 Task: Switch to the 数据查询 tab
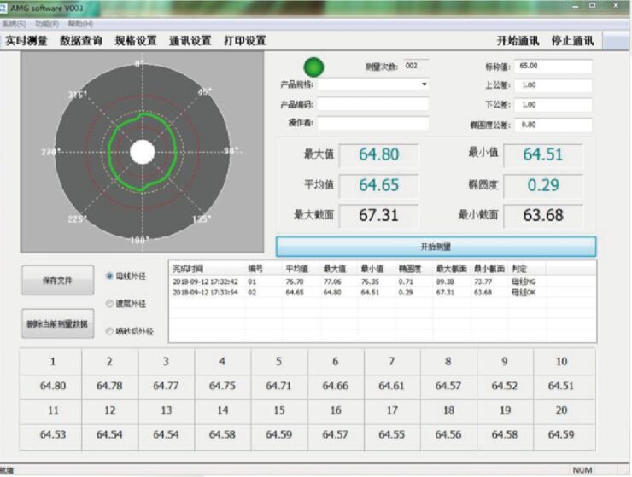(x=81, y=40)
